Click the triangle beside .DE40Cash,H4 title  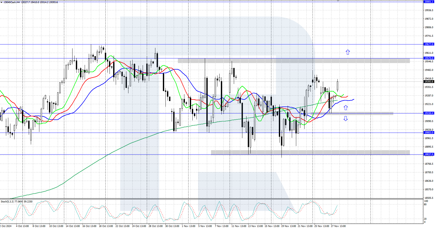pos(1,2)
